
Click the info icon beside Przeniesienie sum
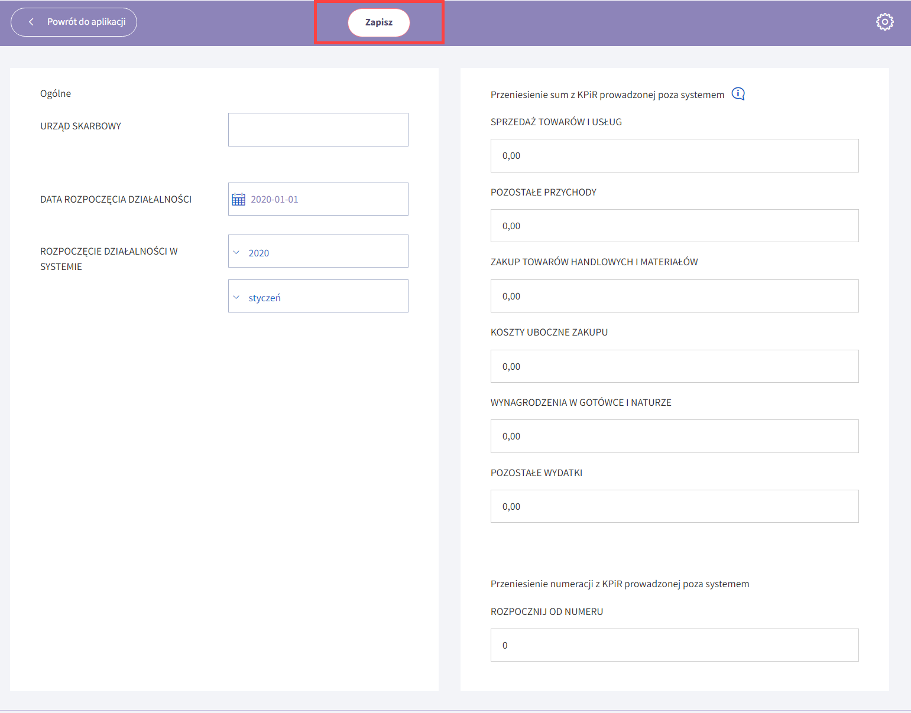pyautogui.click(x=738, y=94)
